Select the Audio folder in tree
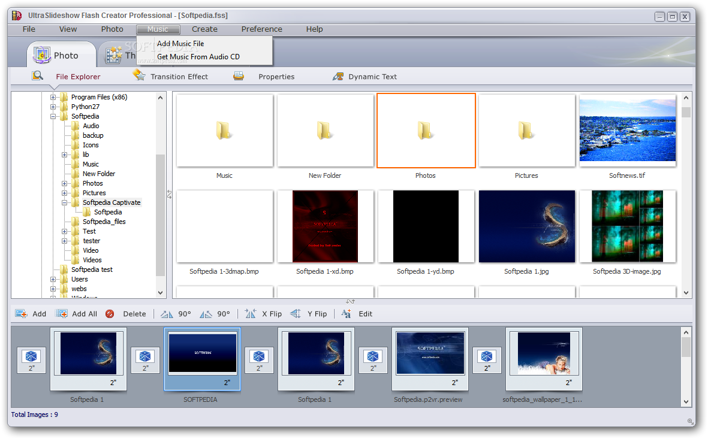The height and width of the screenshot is (439, 708). point(91,126)
